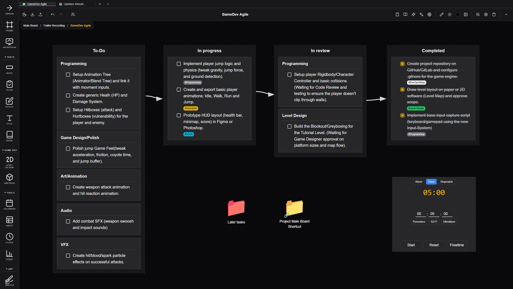Tick 'Prototype HUD layout' checkbox
The width and height of the screenshot is (513, 289).
coord(179,115)
